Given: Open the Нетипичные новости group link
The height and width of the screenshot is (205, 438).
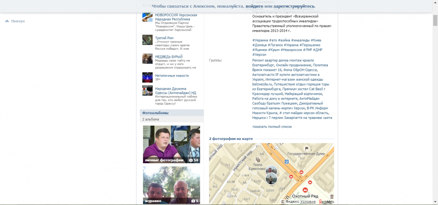Looking at the screenshot, I should coord(172,76).
